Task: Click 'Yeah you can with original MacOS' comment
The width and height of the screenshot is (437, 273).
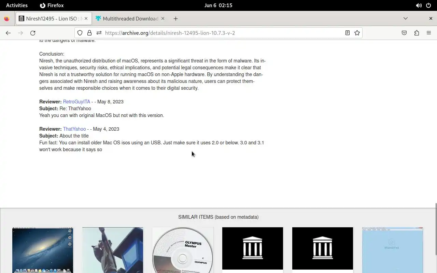Action: pyautogui.click(x=102, y=115)
